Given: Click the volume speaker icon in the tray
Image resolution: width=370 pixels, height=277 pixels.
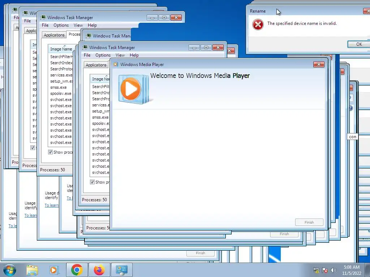Looking at the screenshot, I should coord(333,270).
